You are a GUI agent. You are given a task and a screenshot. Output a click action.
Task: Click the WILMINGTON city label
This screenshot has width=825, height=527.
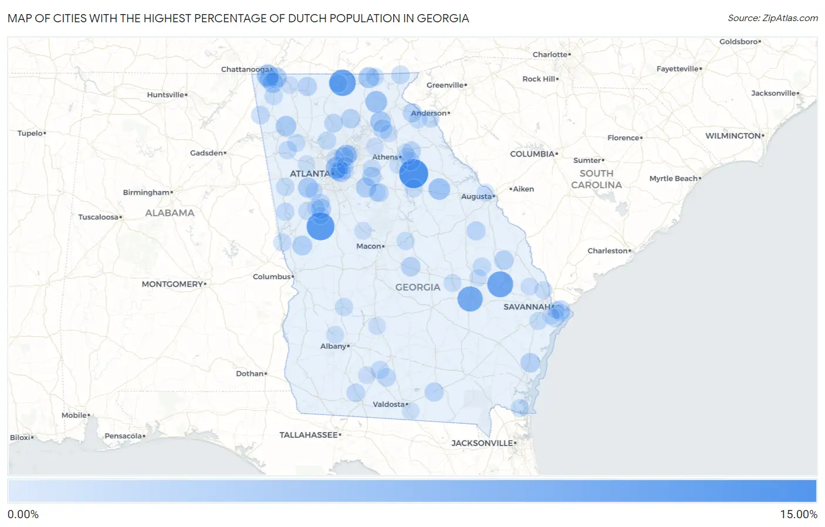point(733,136)
